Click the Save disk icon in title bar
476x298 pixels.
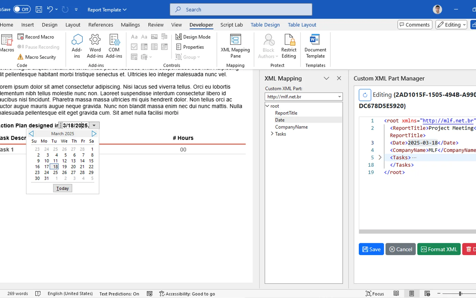39,10
